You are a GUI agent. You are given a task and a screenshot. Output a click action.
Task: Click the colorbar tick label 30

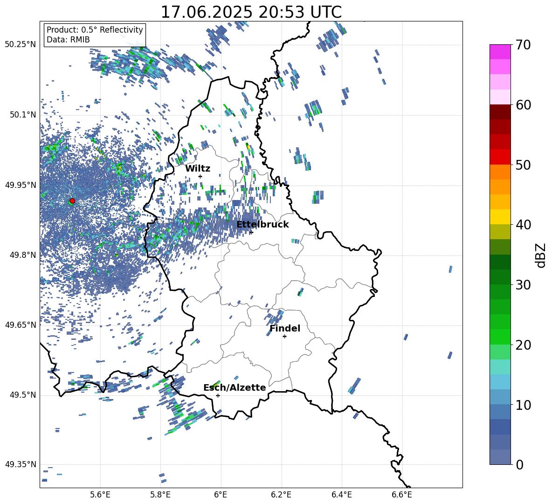click(x=523, y=284)
